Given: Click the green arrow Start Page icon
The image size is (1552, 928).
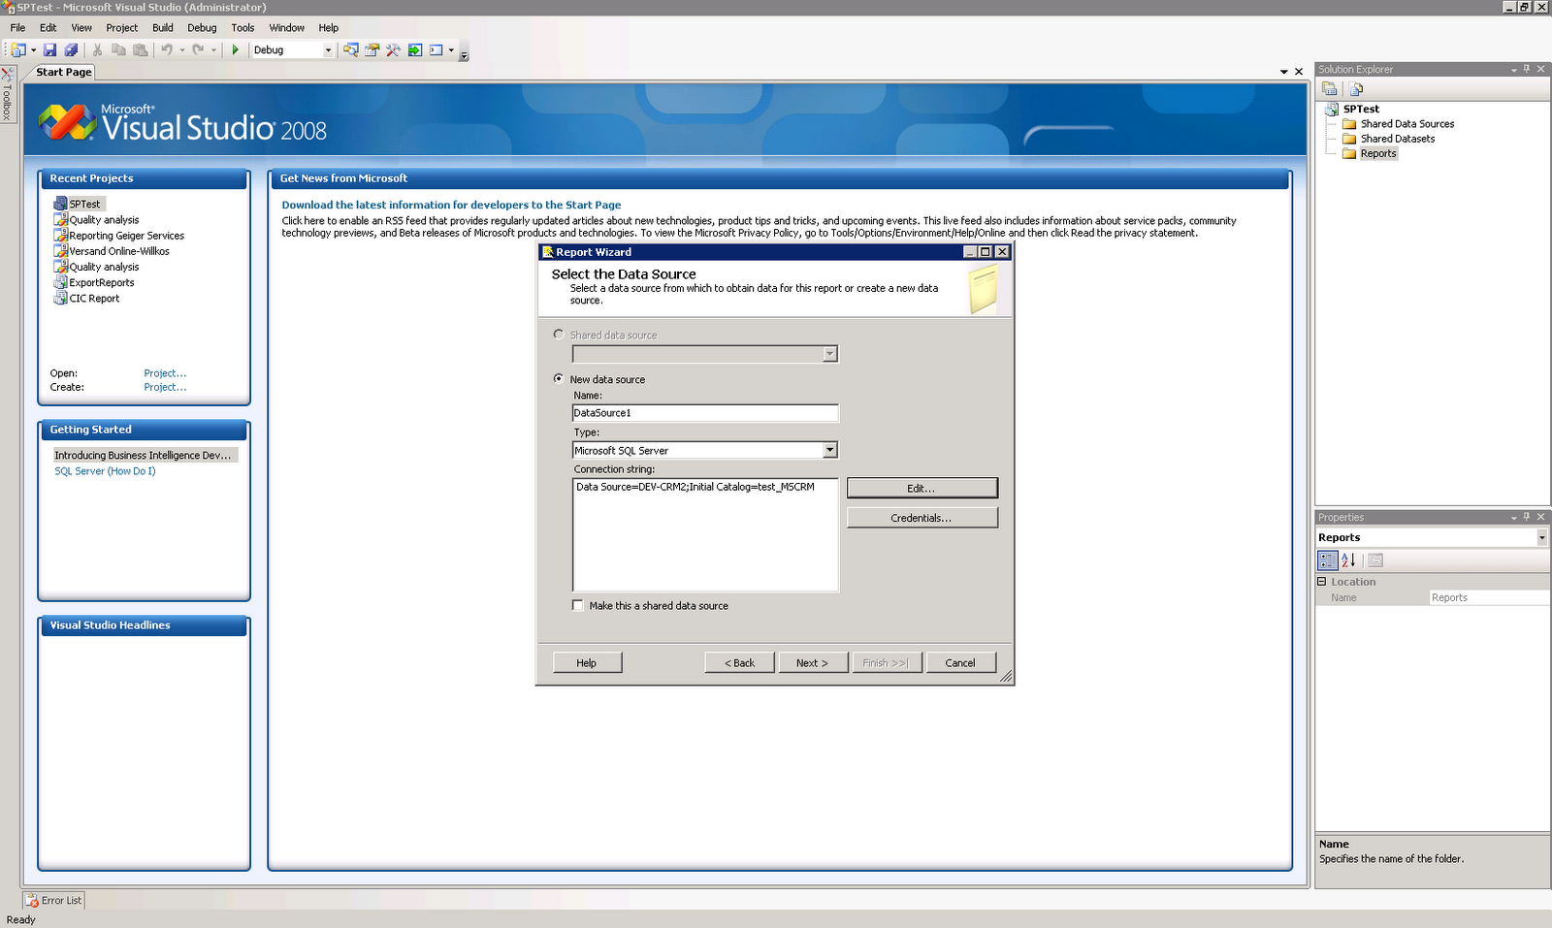Looking at the screenshot, I should pyautogui.click(x=415, y=50).
